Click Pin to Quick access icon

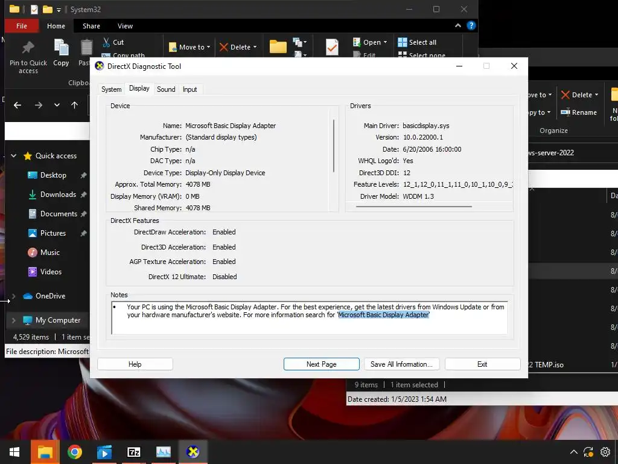(28, 47)
